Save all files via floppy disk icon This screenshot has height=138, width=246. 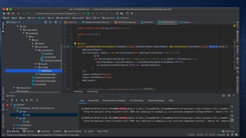pos(8,14)
